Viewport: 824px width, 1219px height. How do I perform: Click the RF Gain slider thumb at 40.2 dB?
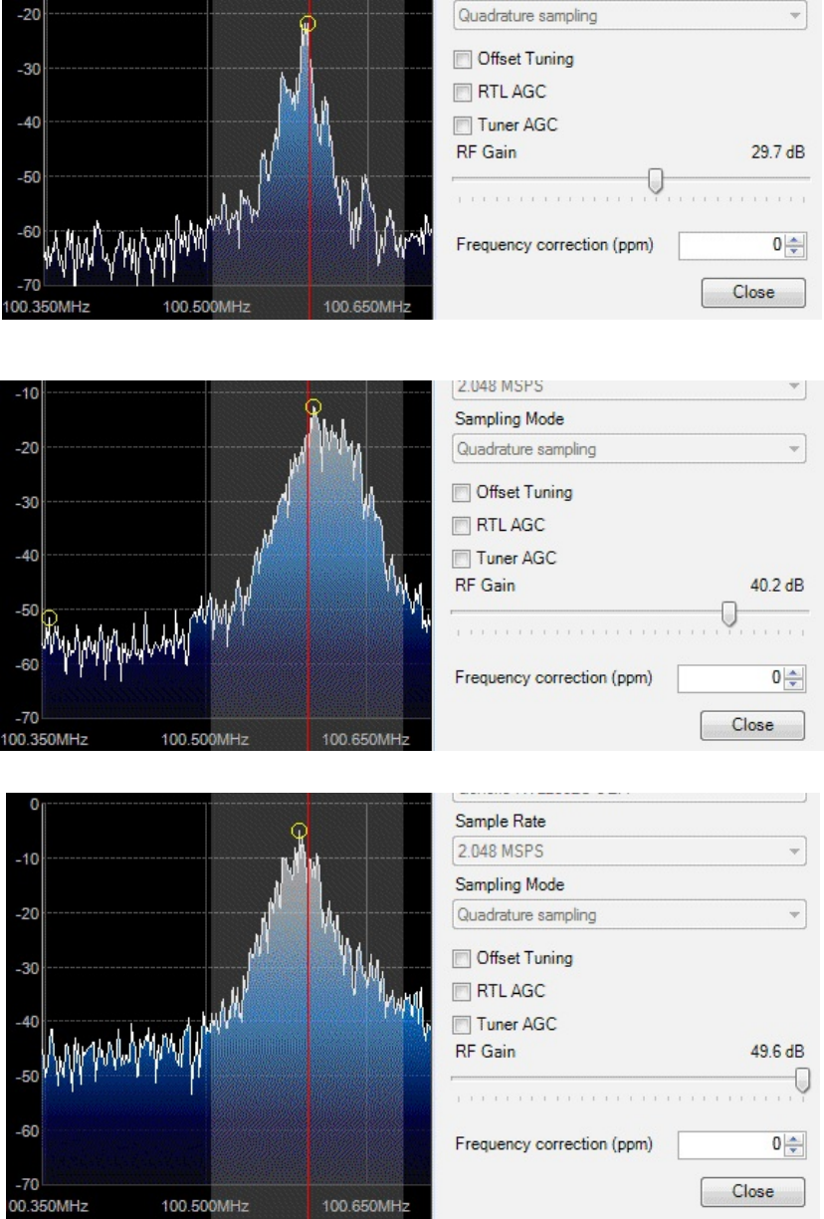point(729,612)
